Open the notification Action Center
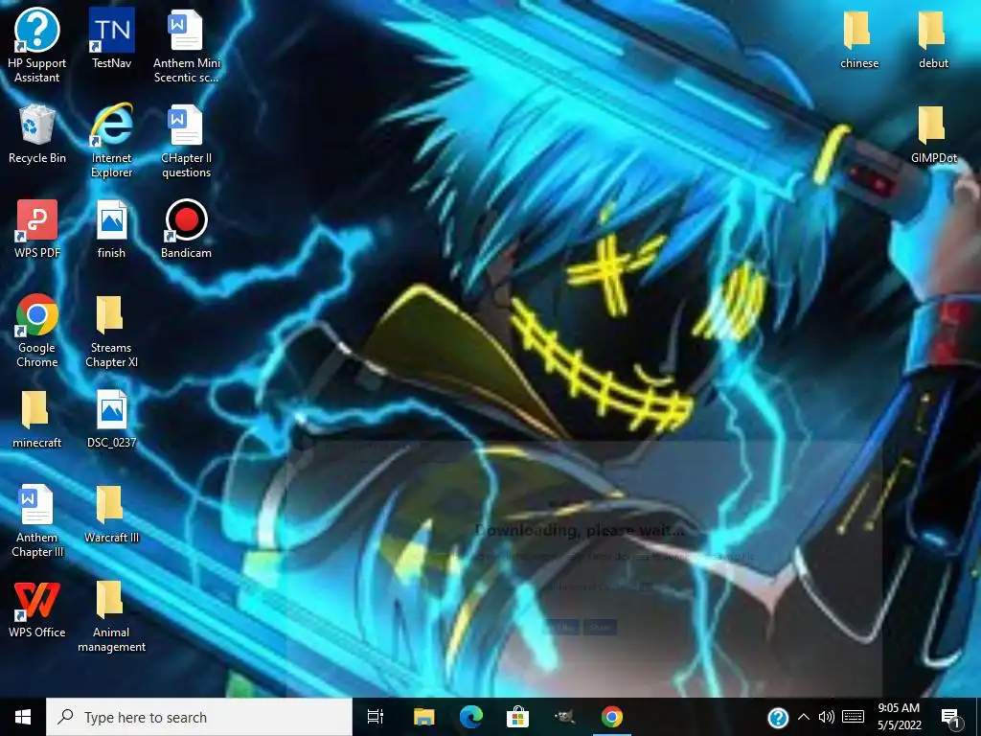 click(951, 718)
